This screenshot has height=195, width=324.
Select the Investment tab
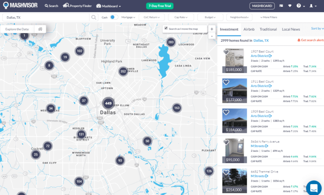[229, 29]
